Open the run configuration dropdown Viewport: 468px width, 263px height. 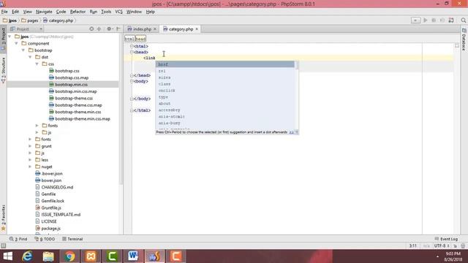[415, 20]
